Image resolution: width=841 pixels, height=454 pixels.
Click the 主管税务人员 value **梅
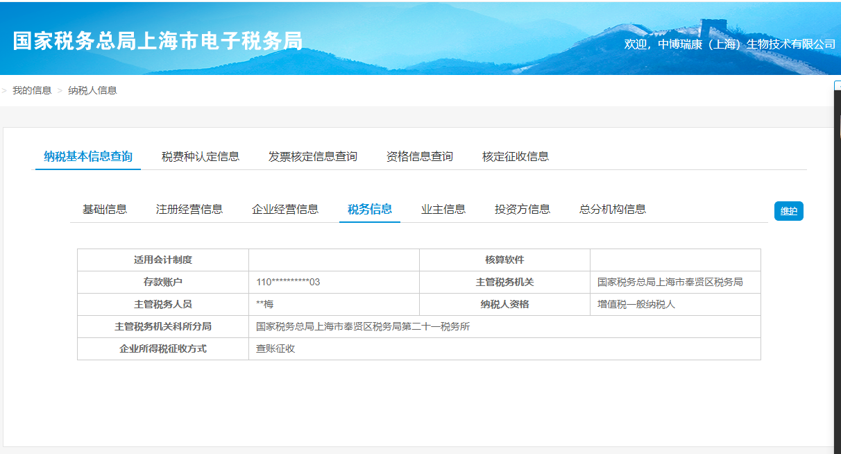[x=265, y=304]
